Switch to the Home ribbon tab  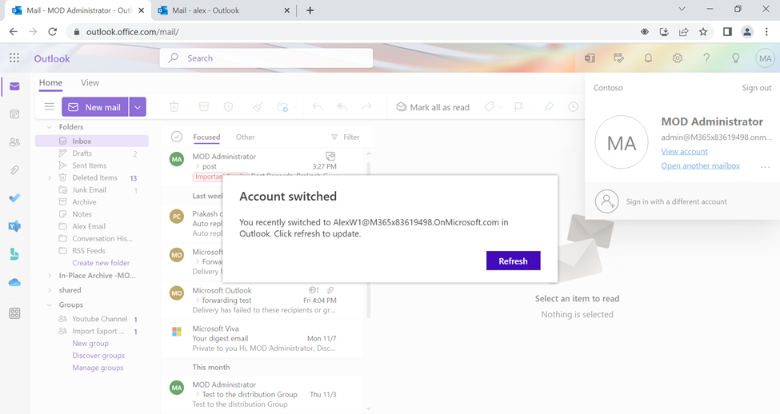pyautogui.click(x=50, y=82)
